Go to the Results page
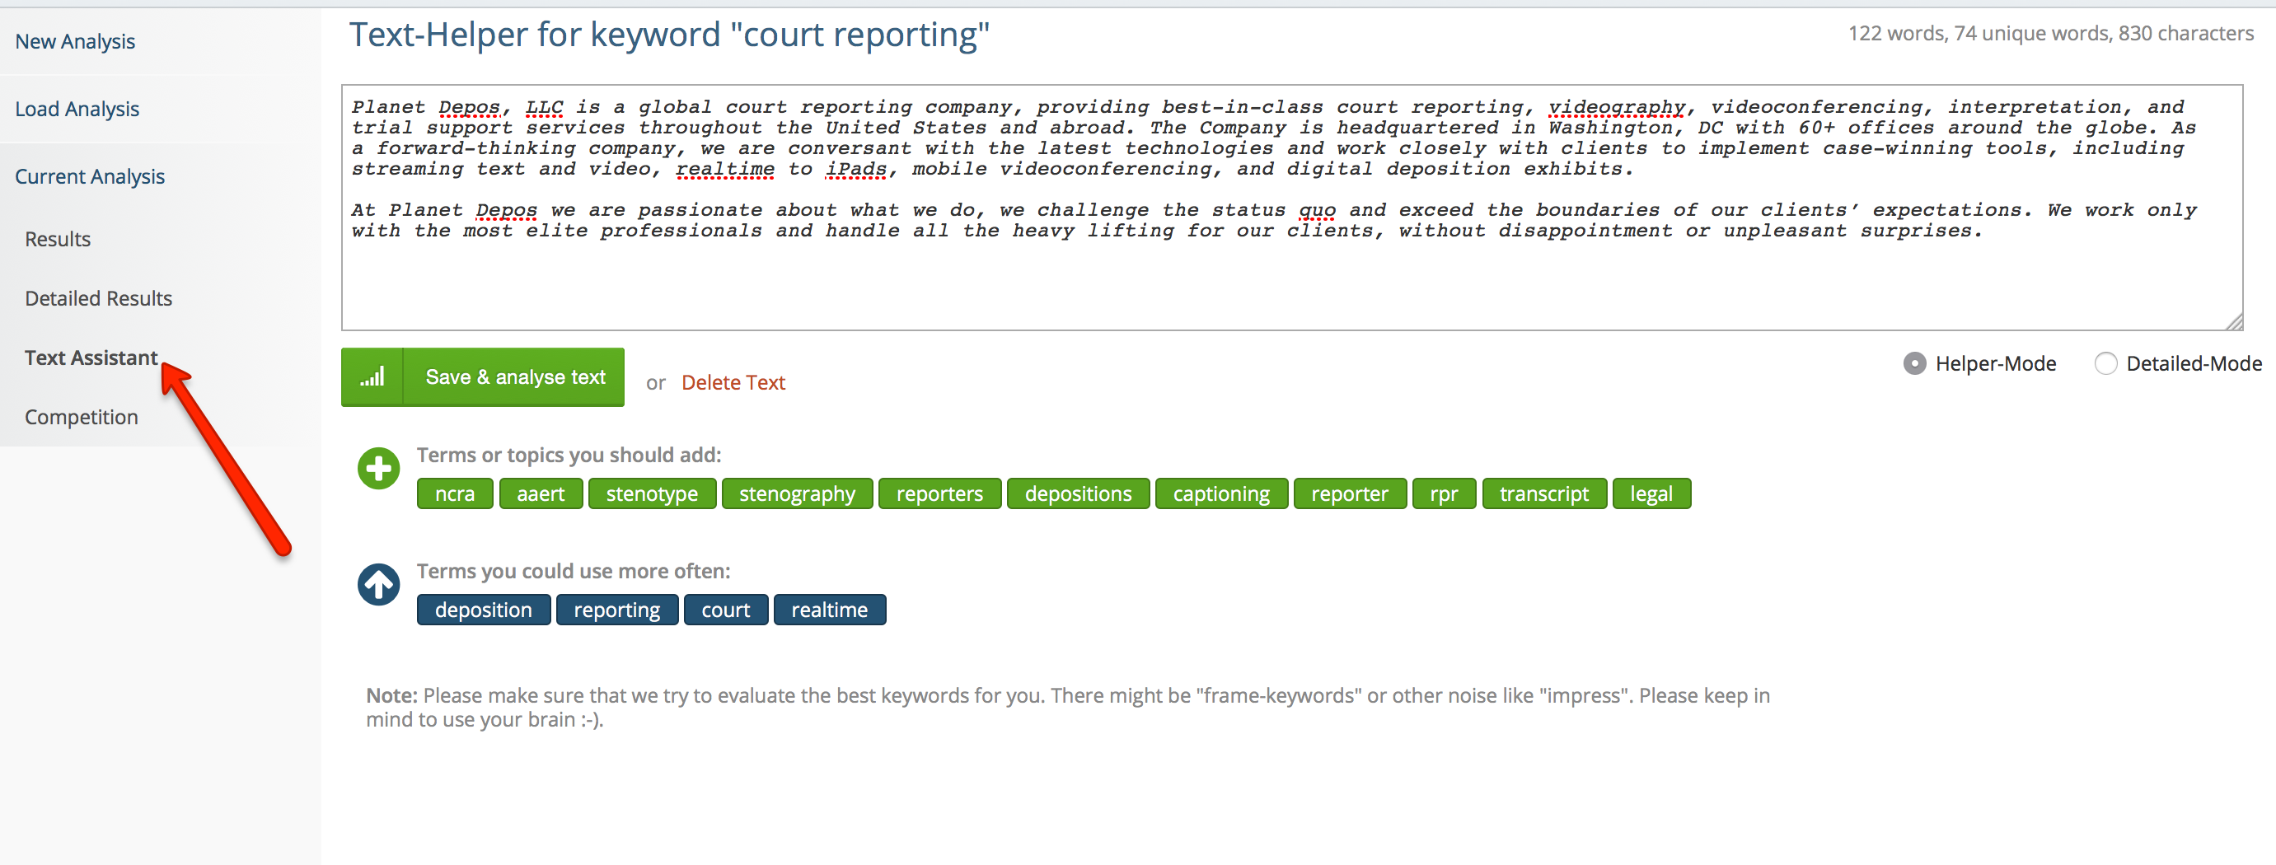Image resolution: width=2276 pixels, height=865 pixels. click(x=58, y=240)
